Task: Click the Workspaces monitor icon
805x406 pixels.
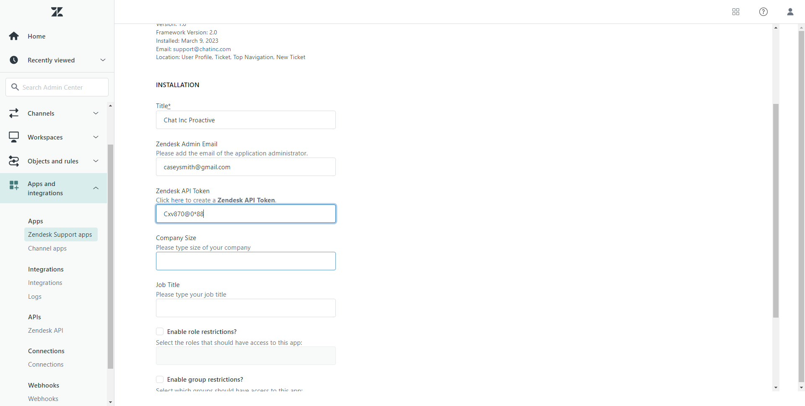Action: (x=14, y=137)
